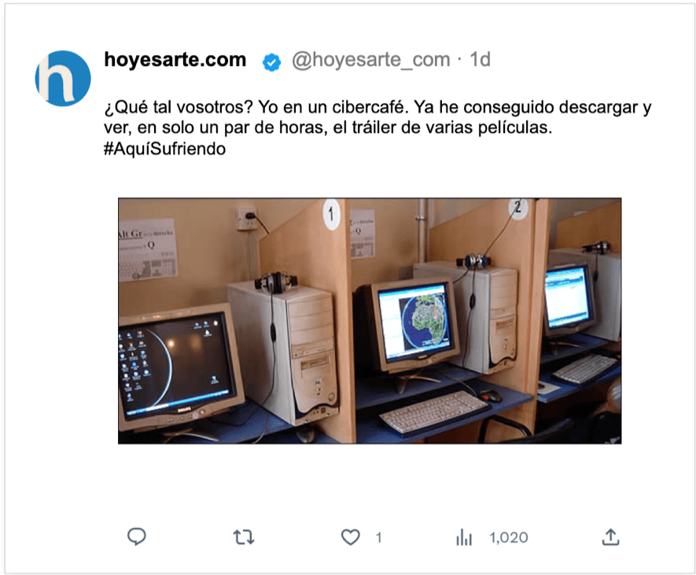Image resolution: width=696 pixels, height=575 pixels.
Task: Click booth number 2 label in photo
Action: (x=517, y=207)
